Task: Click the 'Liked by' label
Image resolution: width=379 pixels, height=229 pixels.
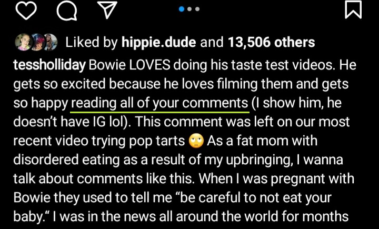Action: click(x=92, y=43)
